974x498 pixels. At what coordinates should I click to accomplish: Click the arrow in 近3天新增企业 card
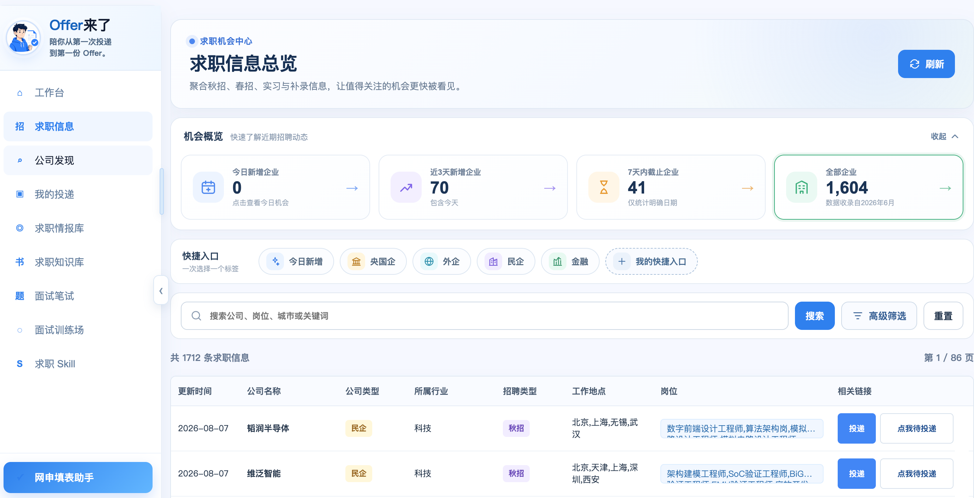coord(550,188)
